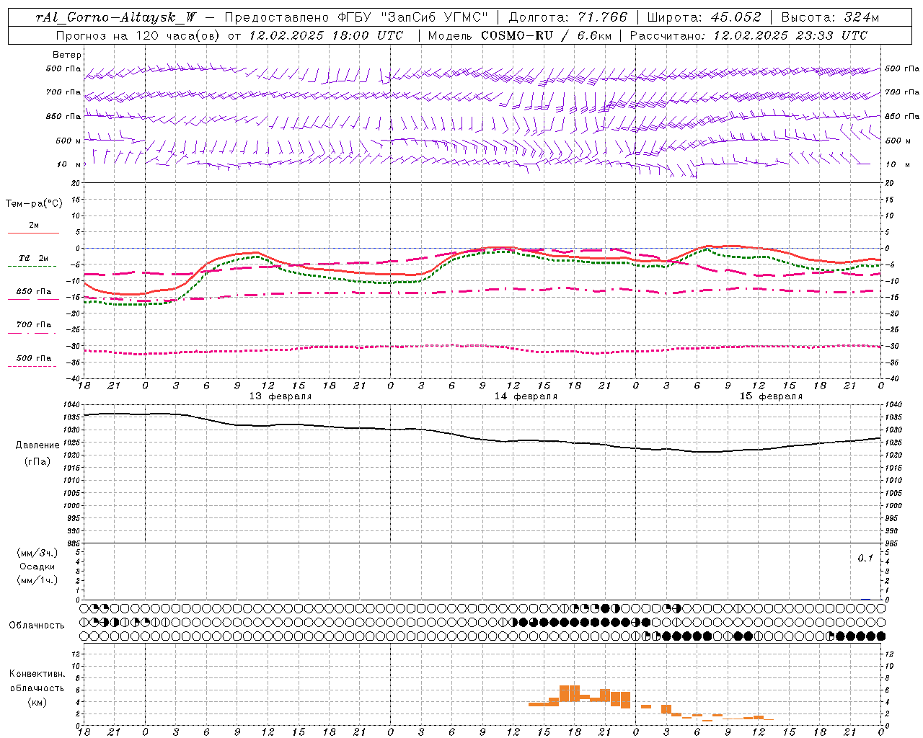Click the station name rAl_Gorno-Altaysk_W

click(116, 17)
